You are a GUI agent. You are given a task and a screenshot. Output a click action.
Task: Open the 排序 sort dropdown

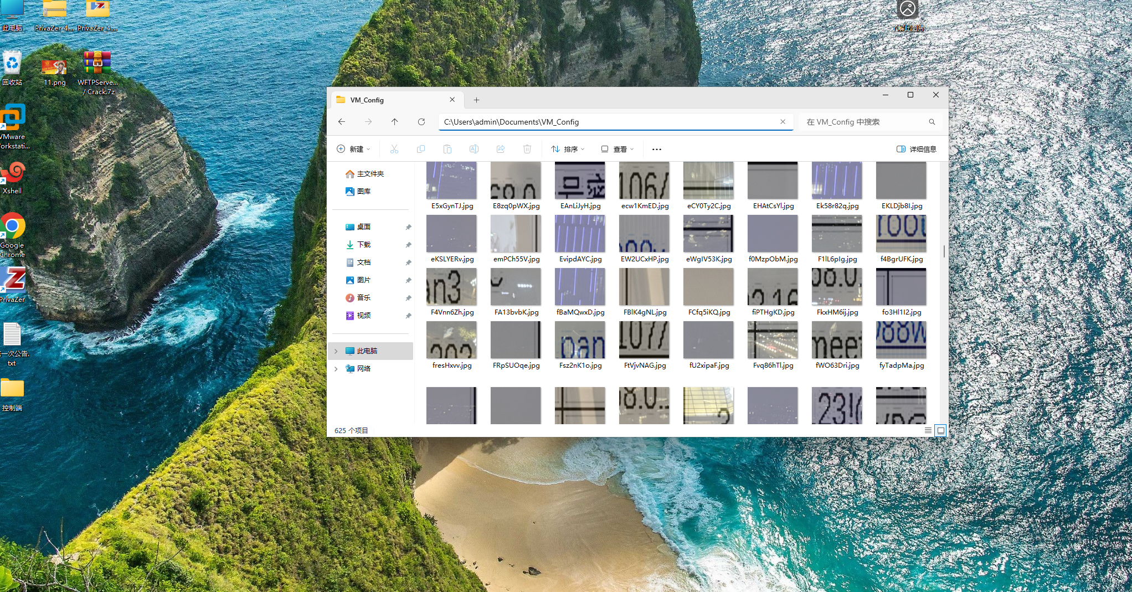click(x=568, y=149)
